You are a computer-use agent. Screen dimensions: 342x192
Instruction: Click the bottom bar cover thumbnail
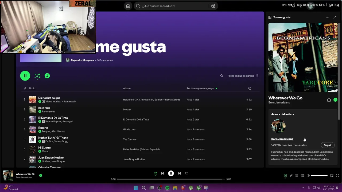coord(8,175)
